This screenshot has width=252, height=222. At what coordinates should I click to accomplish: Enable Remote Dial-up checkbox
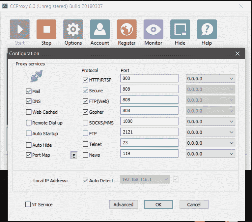[29, 123]
